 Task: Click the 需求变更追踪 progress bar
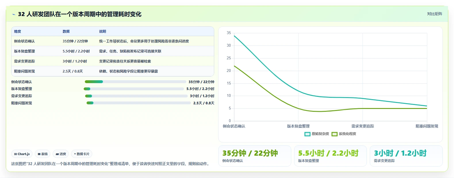point(136,96)
